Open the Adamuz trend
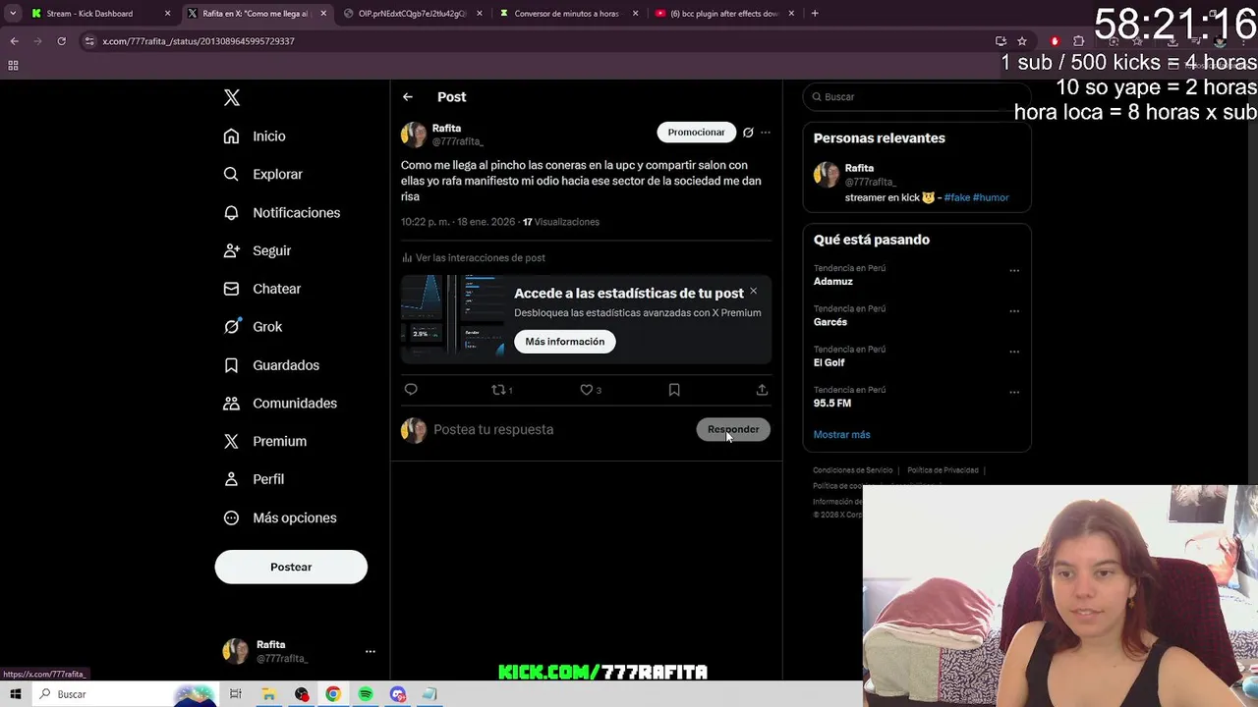1258x707 pixels. click(833, 282)
